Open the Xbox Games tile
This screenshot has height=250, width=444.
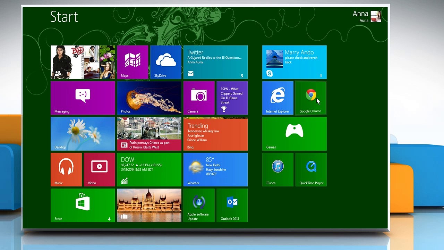(x=294, y=134)
